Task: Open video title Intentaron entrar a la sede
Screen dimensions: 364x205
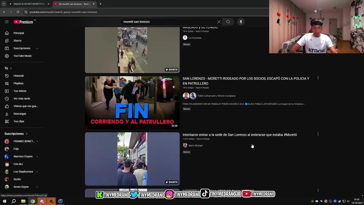Action: tap(240, 135)
